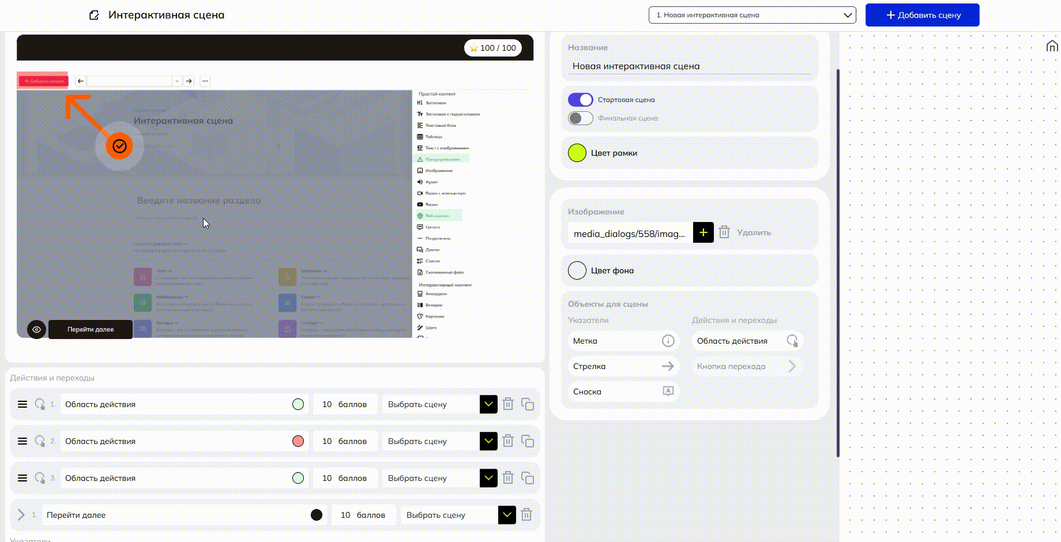Select the Метка pointer item
This screenshot has width=1061, height=542.
(623, 341)
